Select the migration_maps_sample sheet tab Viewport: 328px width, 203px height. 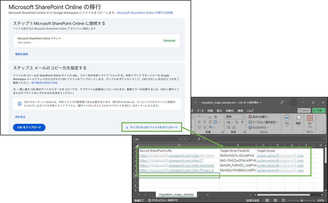click(x=177, y=195)
